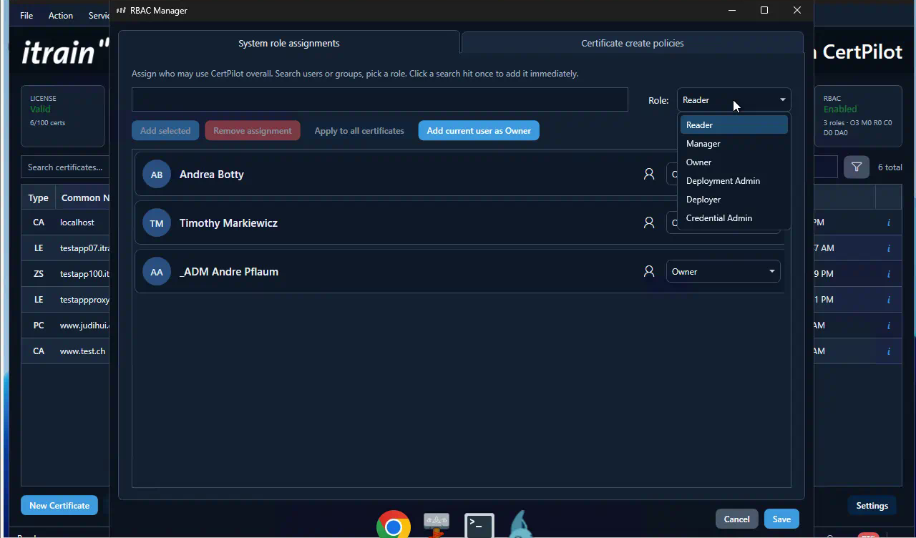The height and width of the screenshot is (538, 916).
Task: Switch to System role assignments tab
Action: (x=289, y=43)
